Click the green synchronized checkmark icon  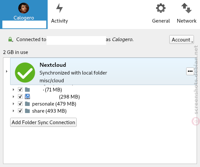coord(25,73)
